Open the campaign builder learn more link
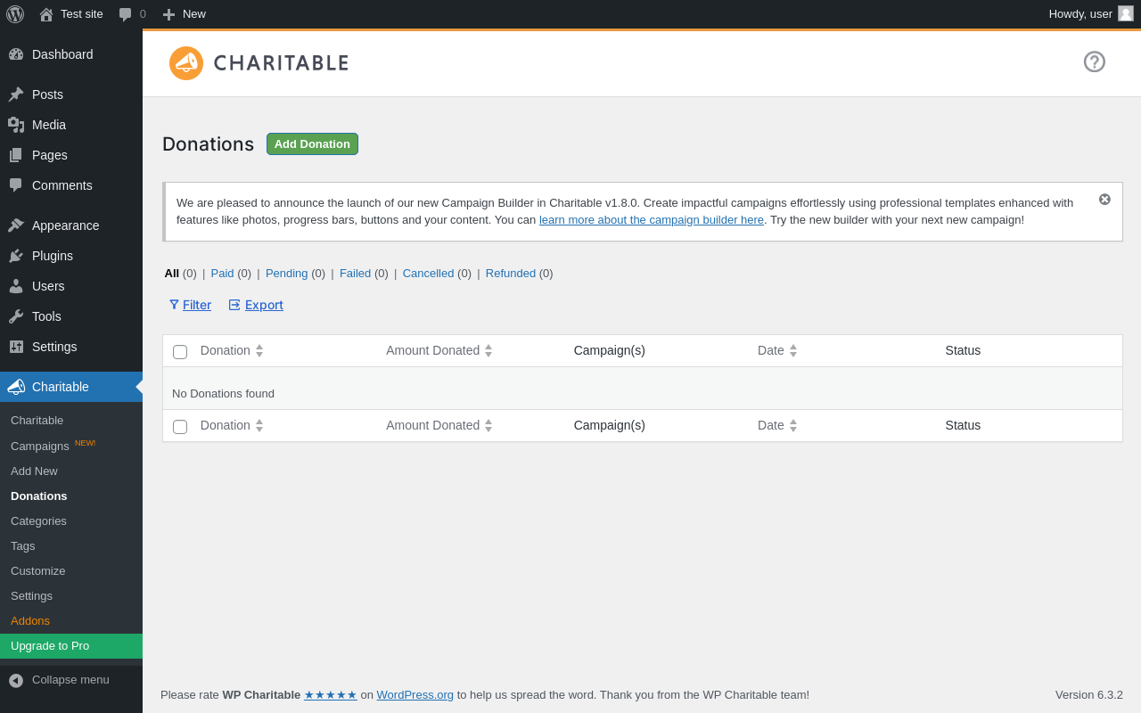This screenshot has height=713, width=1141. 652,219
